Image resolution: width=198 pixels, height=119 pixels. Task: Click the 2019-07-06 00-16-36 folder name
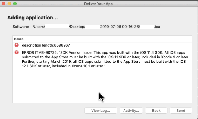(x=120, y=27)
